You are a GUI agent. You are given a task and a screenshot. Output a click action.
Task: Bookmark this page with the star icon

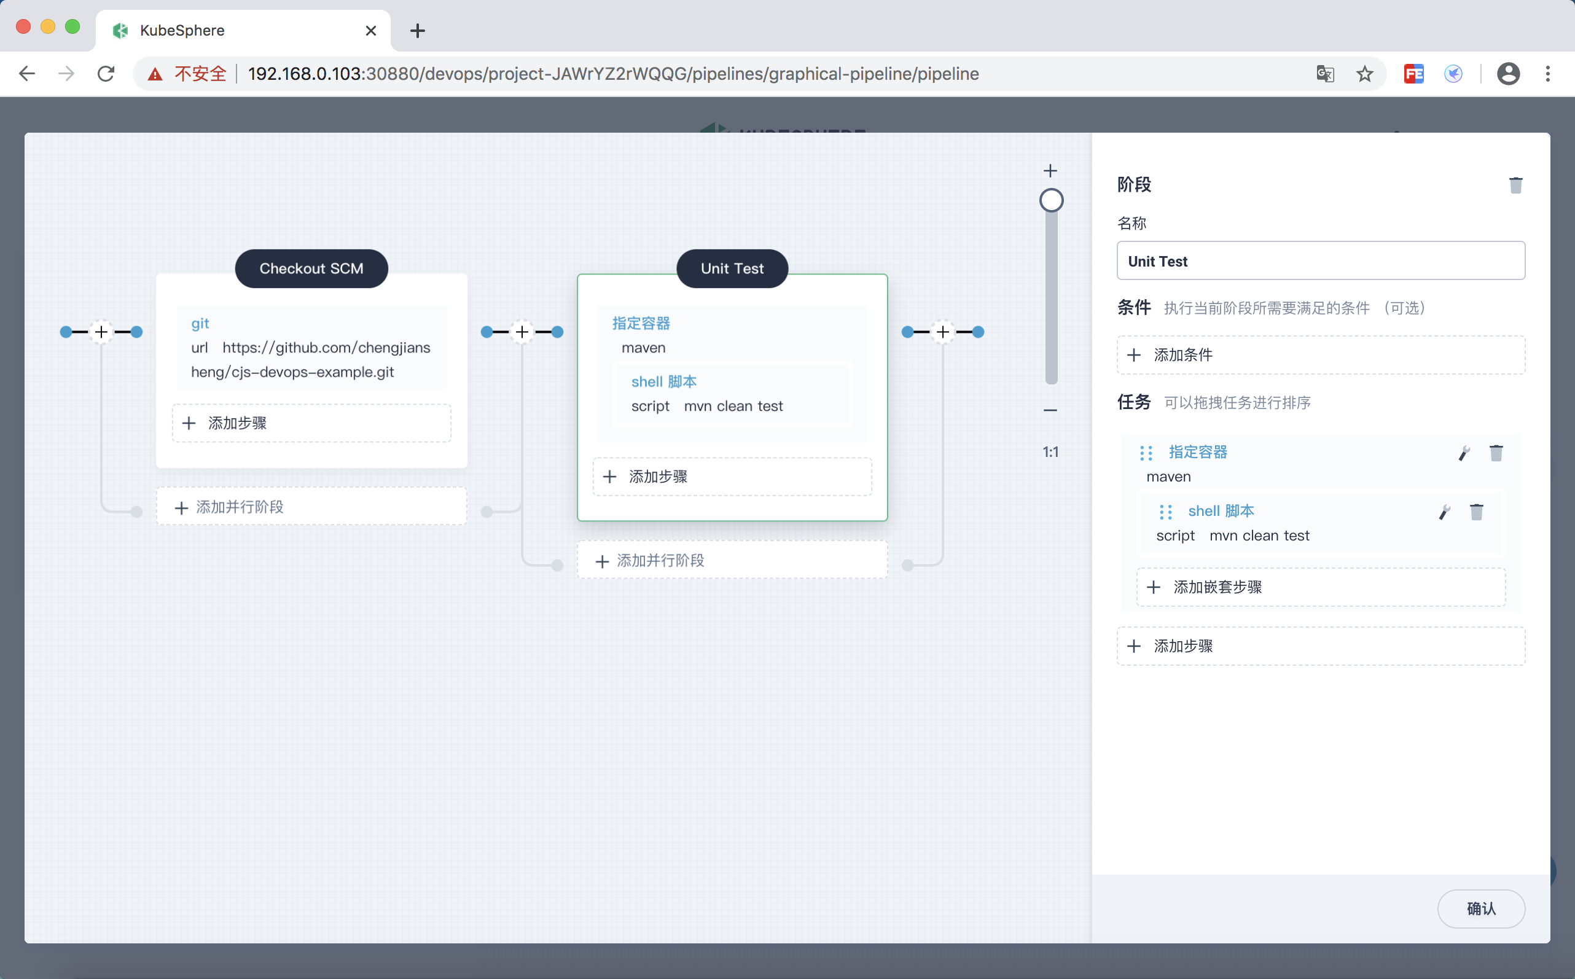pyautogui.click(x=1364, y=74)
